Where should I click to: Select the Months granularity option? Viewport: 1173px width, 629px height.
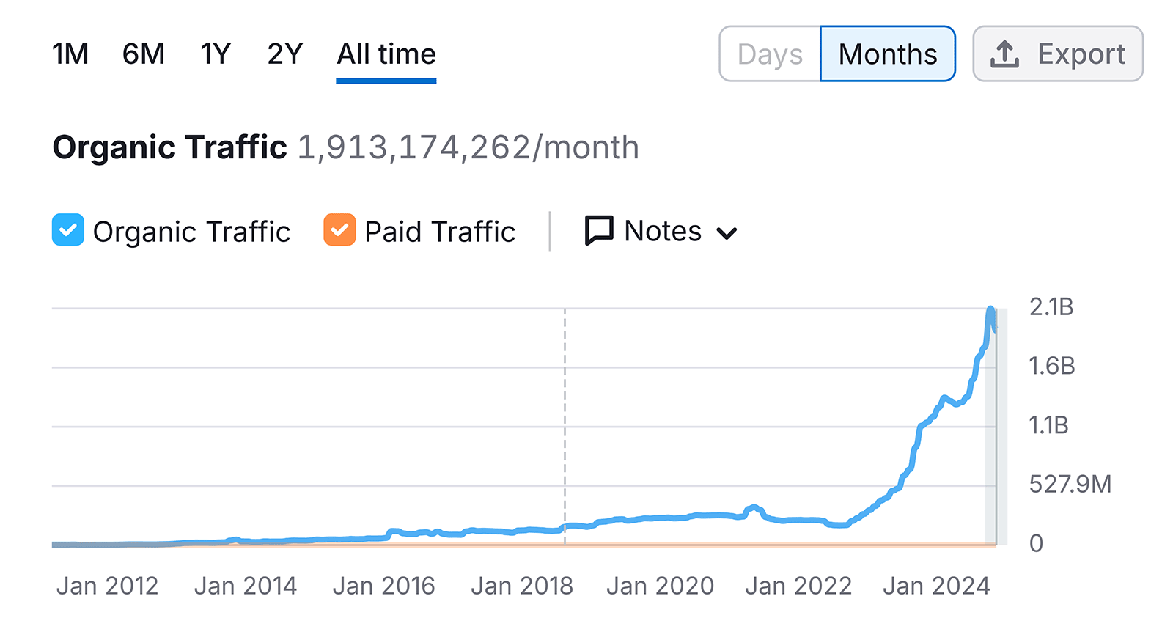click(887, 54)
